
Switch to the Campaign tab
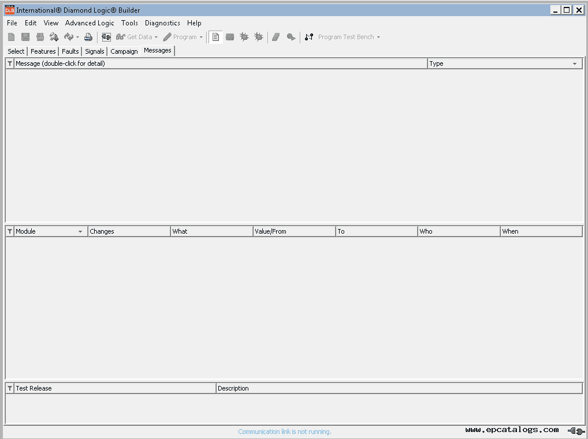124,51
